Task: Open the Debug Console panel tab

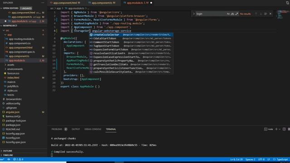Action: coord(92,129)
